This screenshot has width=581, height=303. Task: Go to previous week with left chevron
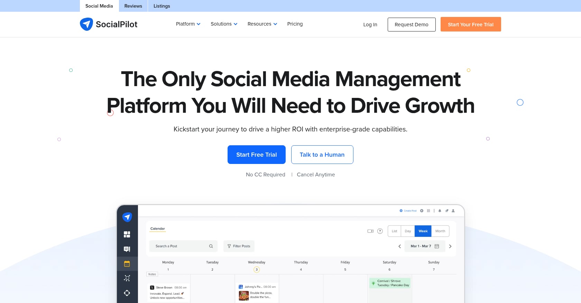400,246
